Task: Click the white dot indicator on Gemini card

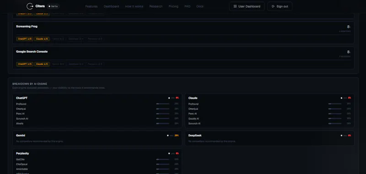Action: (x=167, y=136)
